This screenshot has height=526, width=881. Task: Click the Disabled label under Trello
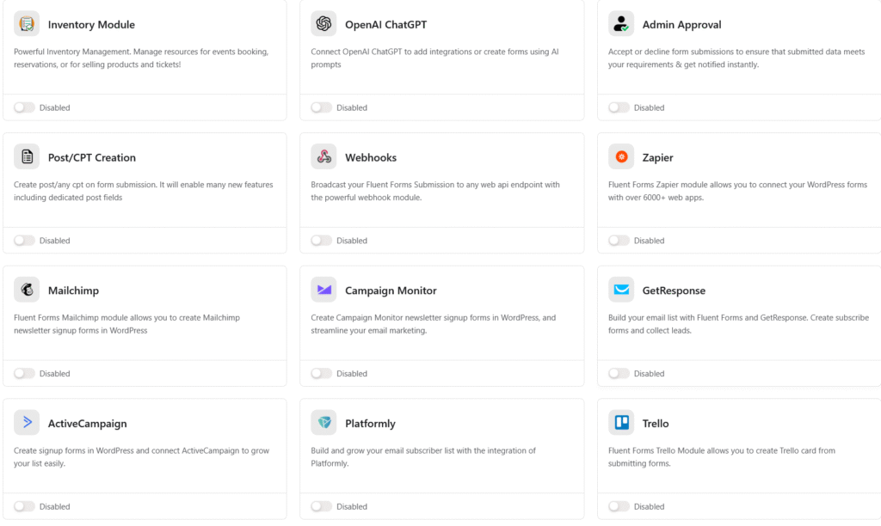pos(649,506)
